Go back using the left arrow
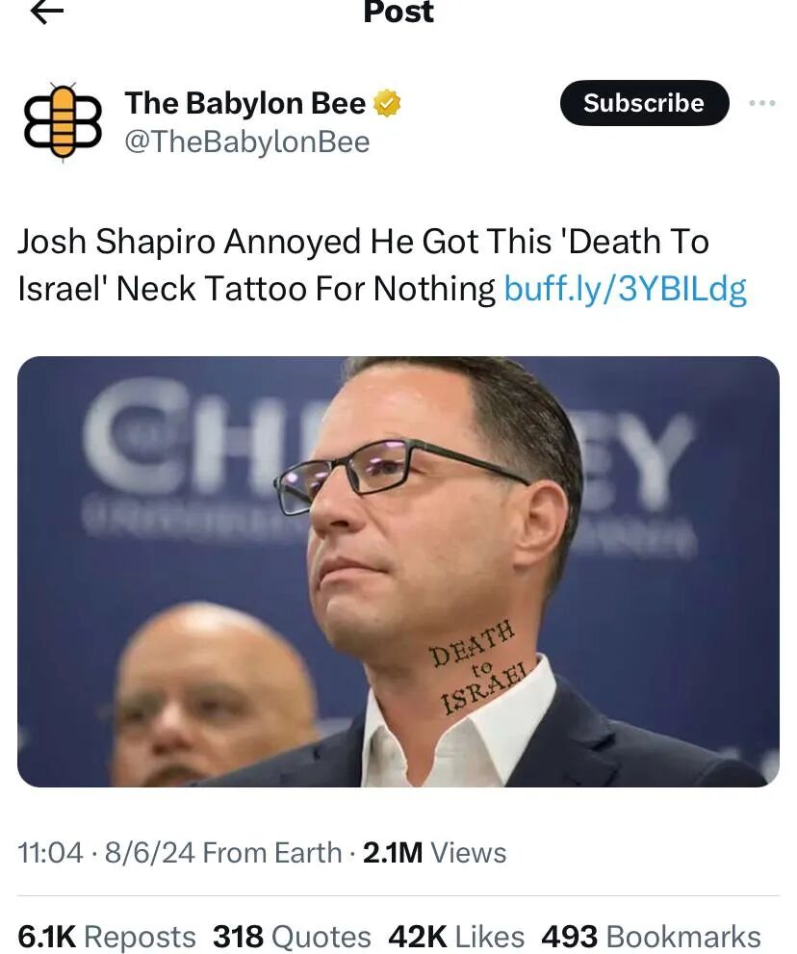 click(47, 12)
